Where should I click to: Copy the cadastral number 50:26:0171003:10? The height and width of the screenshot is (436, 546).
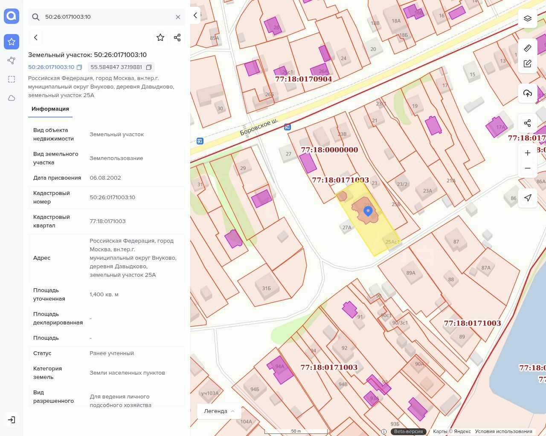pyautogui.click(x=79, y=67)
